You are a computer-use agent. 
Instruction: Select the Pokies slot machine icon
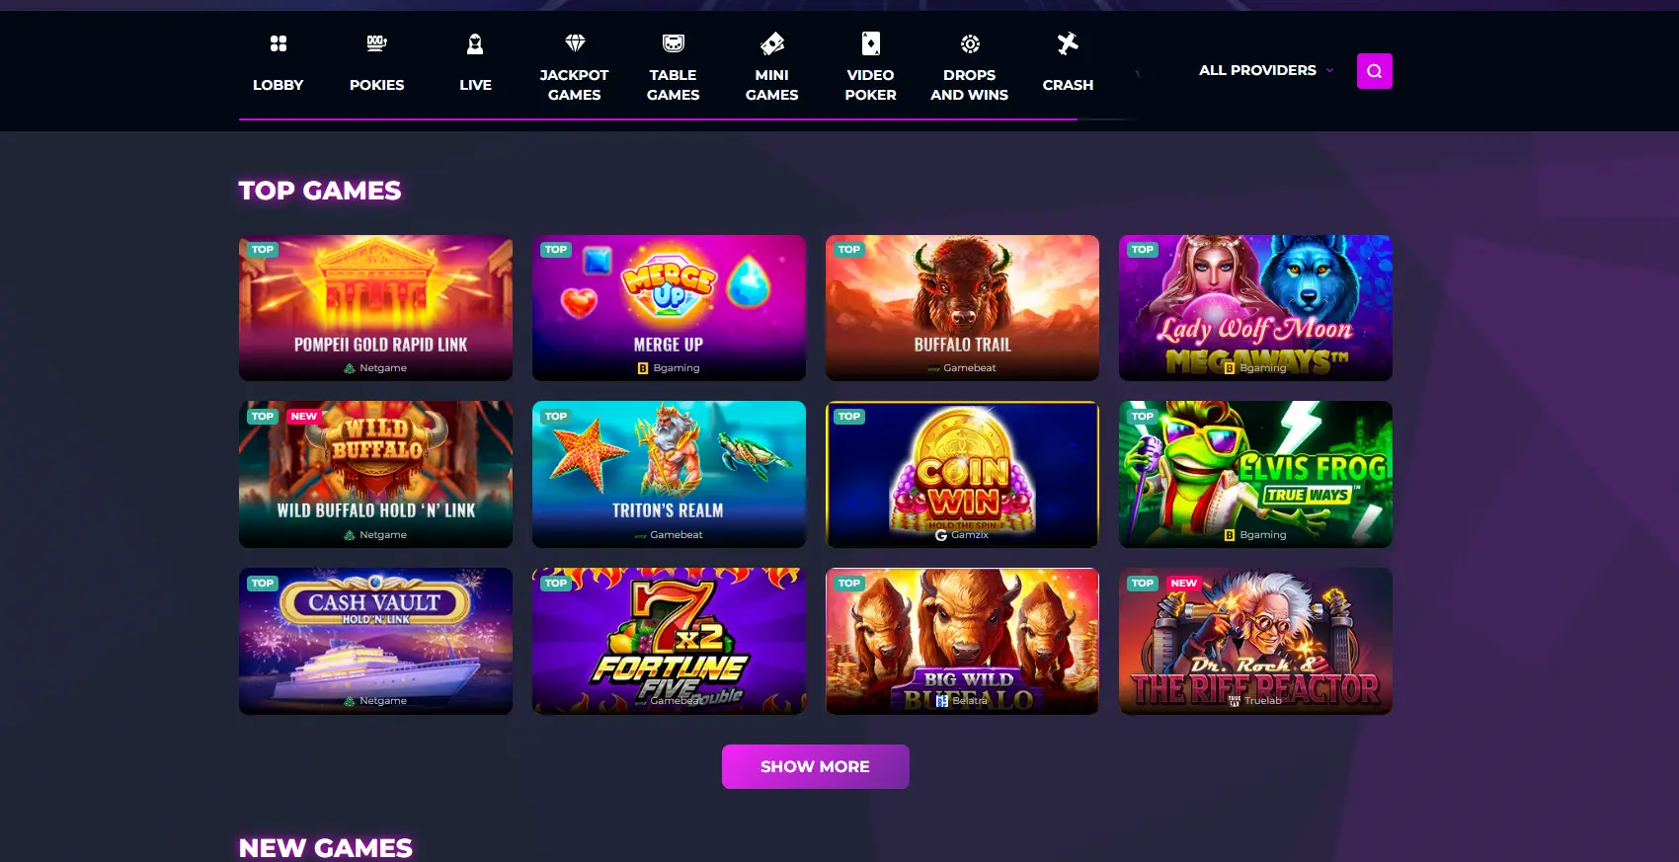(x=376, y=43)
